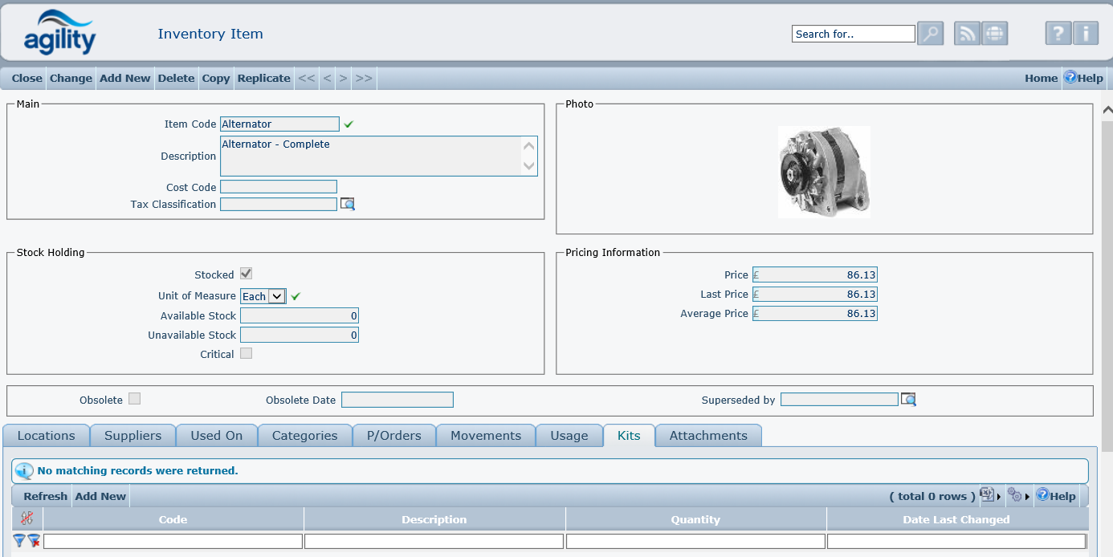Click the magnifier search button in header
The height and width of the screenshot is (557, 1113).
coord(930,34)
